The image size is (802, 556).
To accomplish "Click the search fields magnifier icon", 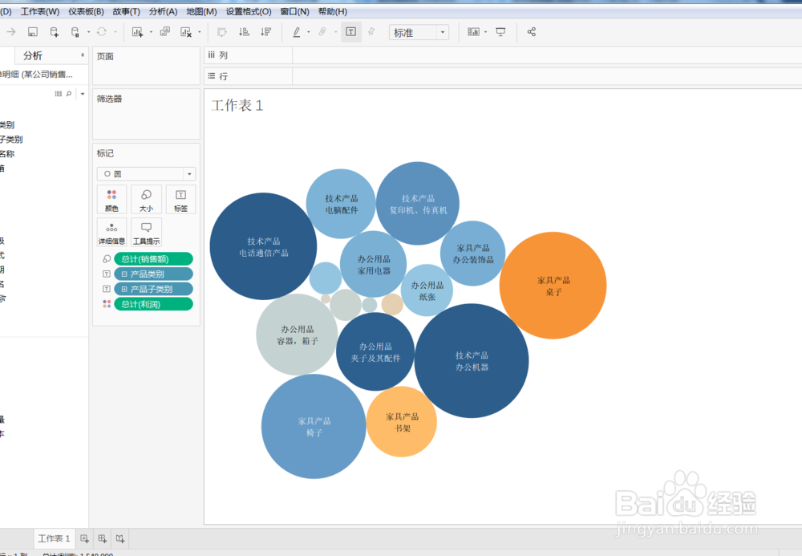I will tap(69, 94).
